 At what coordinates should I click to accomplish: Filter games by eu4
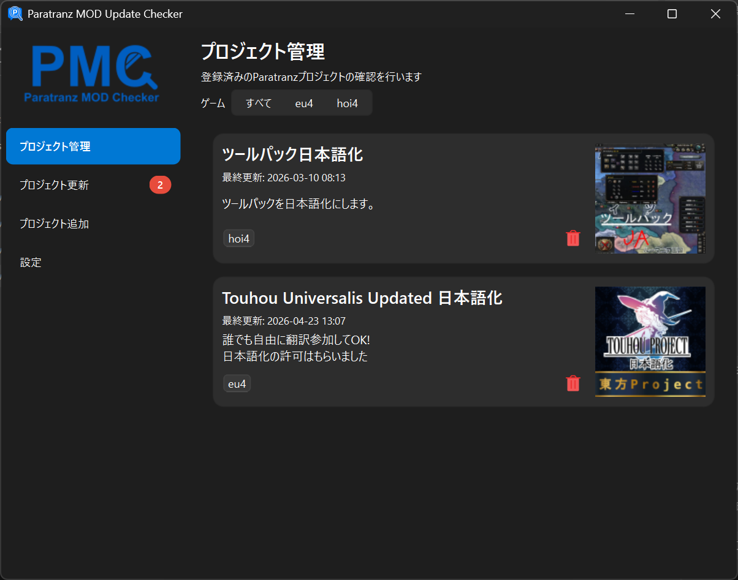point(304,103)
